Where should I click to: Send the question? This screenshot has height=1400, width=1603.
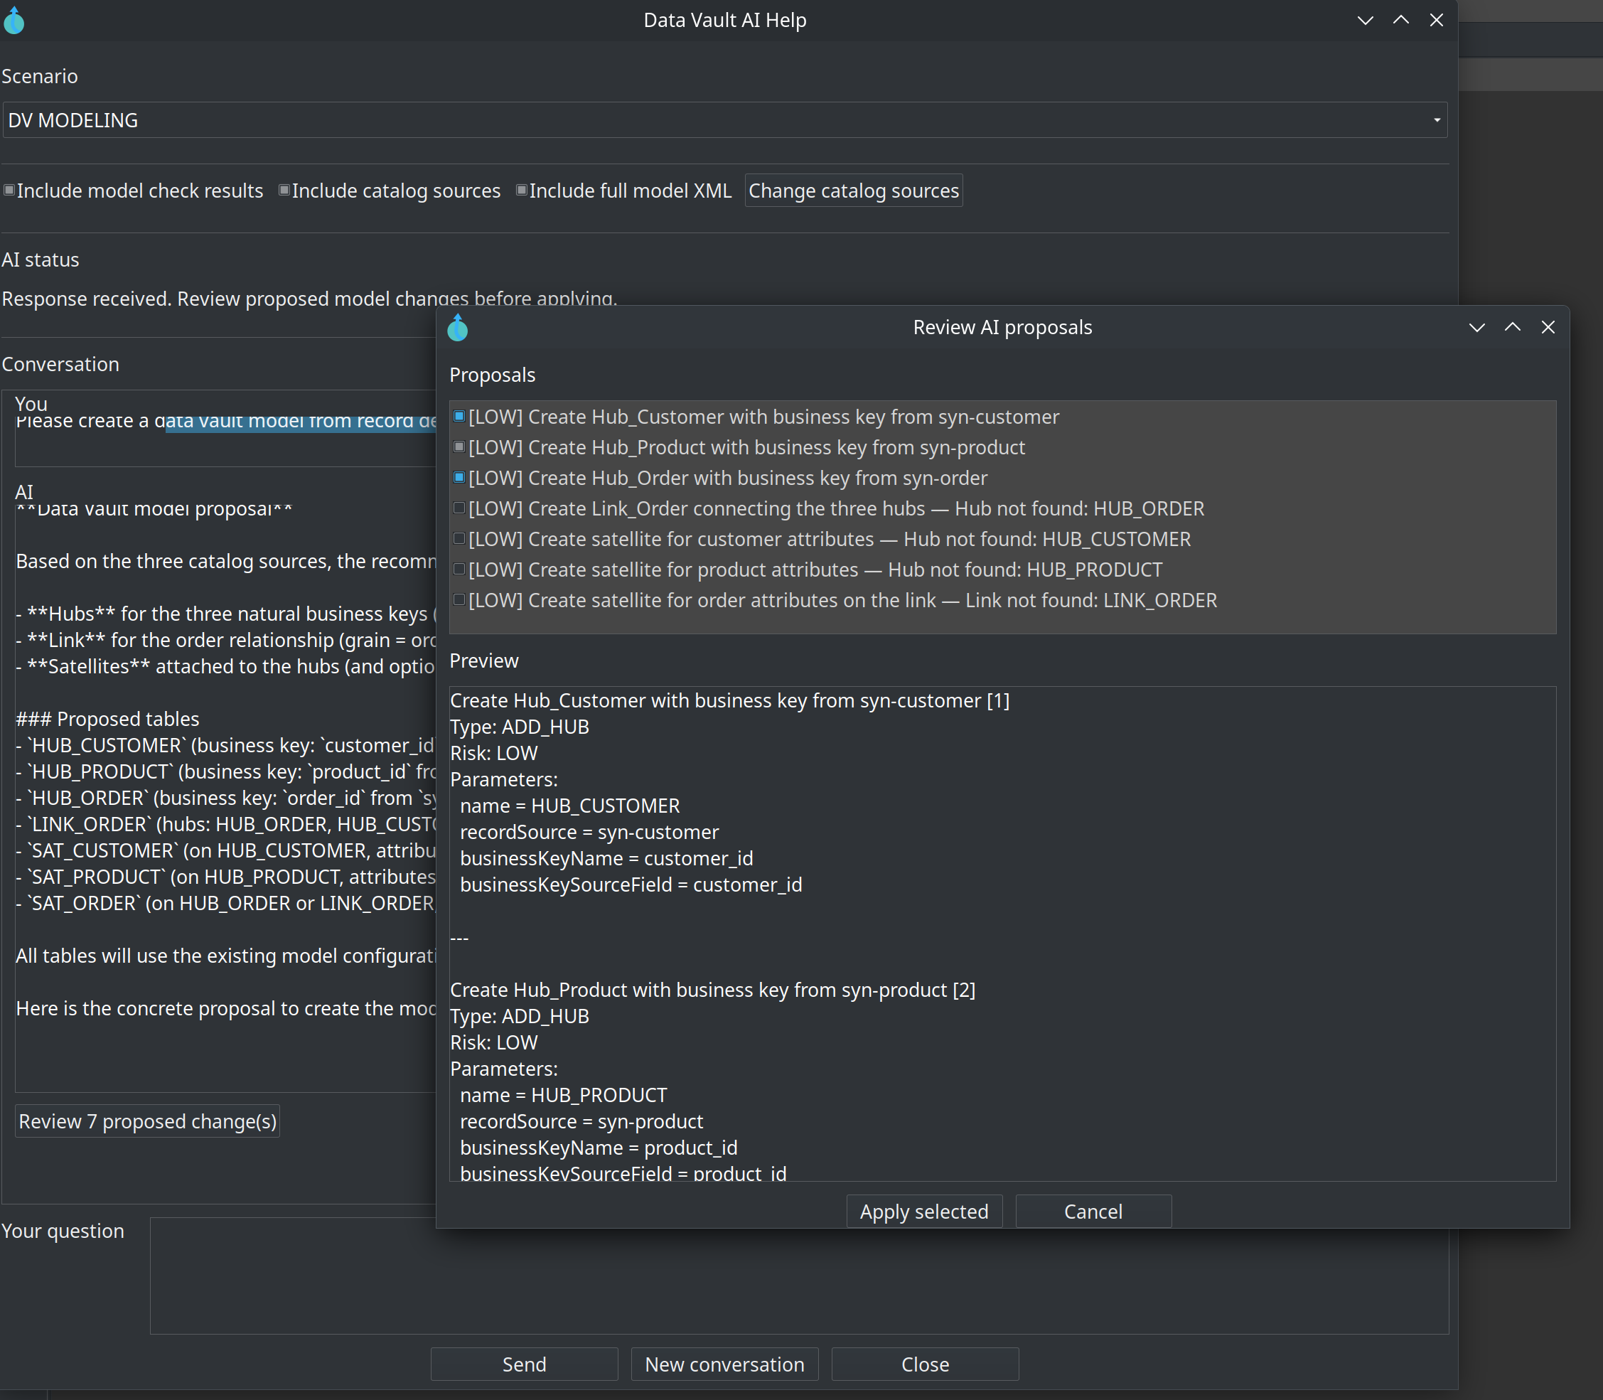(x=524, y=1365)
